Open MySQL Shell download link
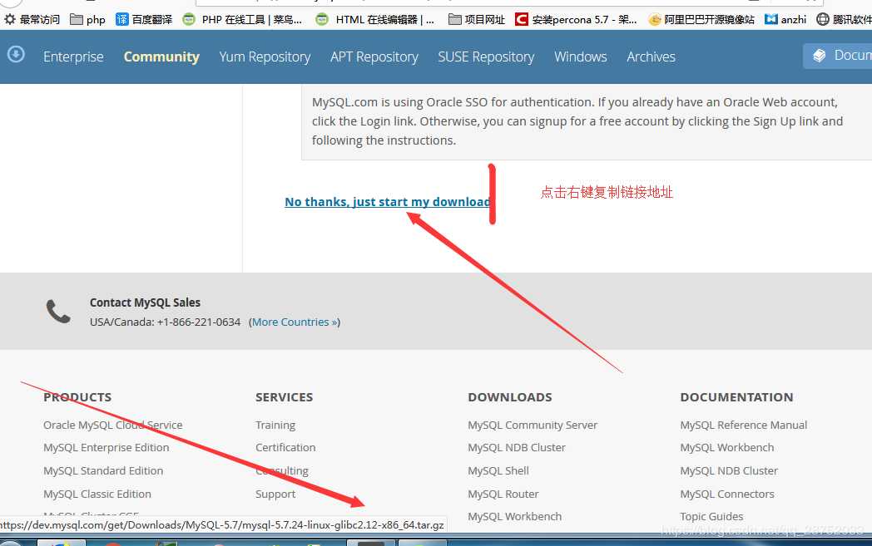 point(498,471)
